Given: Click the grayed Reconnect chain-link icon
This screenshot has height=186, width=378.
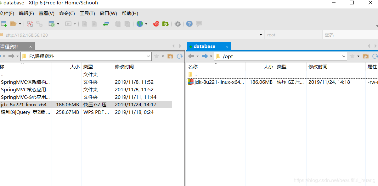Looking at the screenshot, I should [39, 24].
